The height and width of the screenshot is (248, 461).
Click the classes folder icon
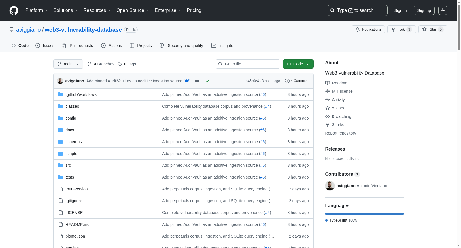point(61,106)
